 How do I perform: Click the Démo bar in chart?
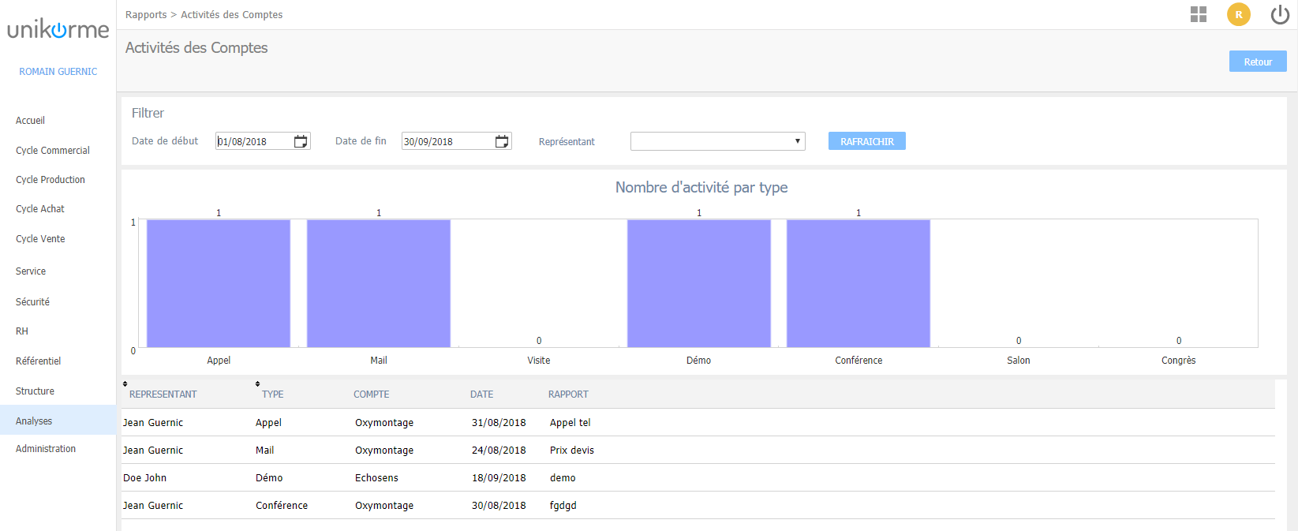(699, 283)
